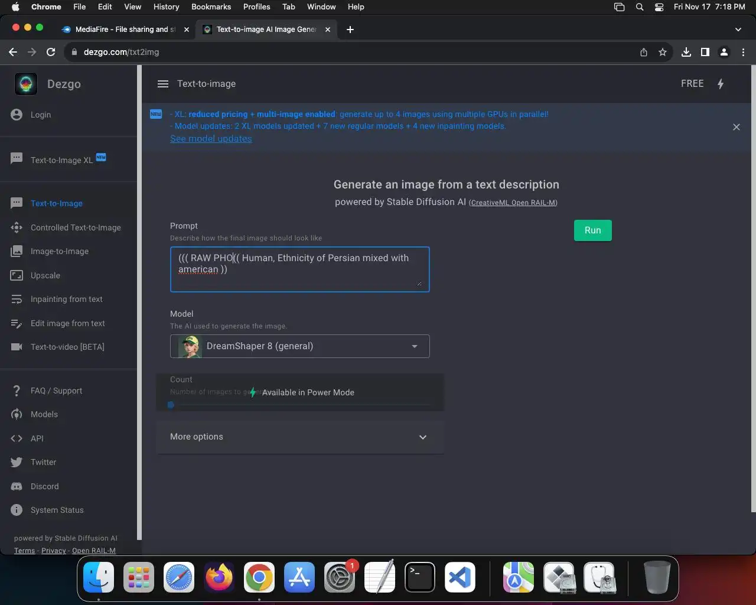756x605 pixels.
Task: Open Finder from the Dock
Action: (99, 577)
